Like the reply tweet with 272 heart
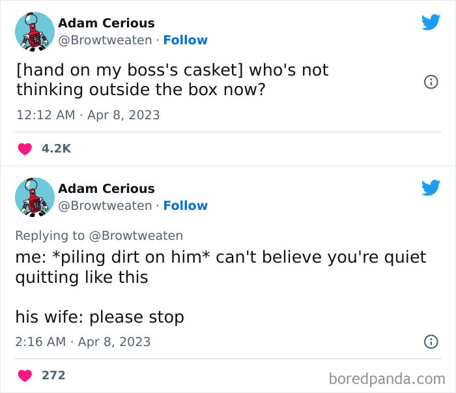 pyautogui.click(x=25, y=375)
